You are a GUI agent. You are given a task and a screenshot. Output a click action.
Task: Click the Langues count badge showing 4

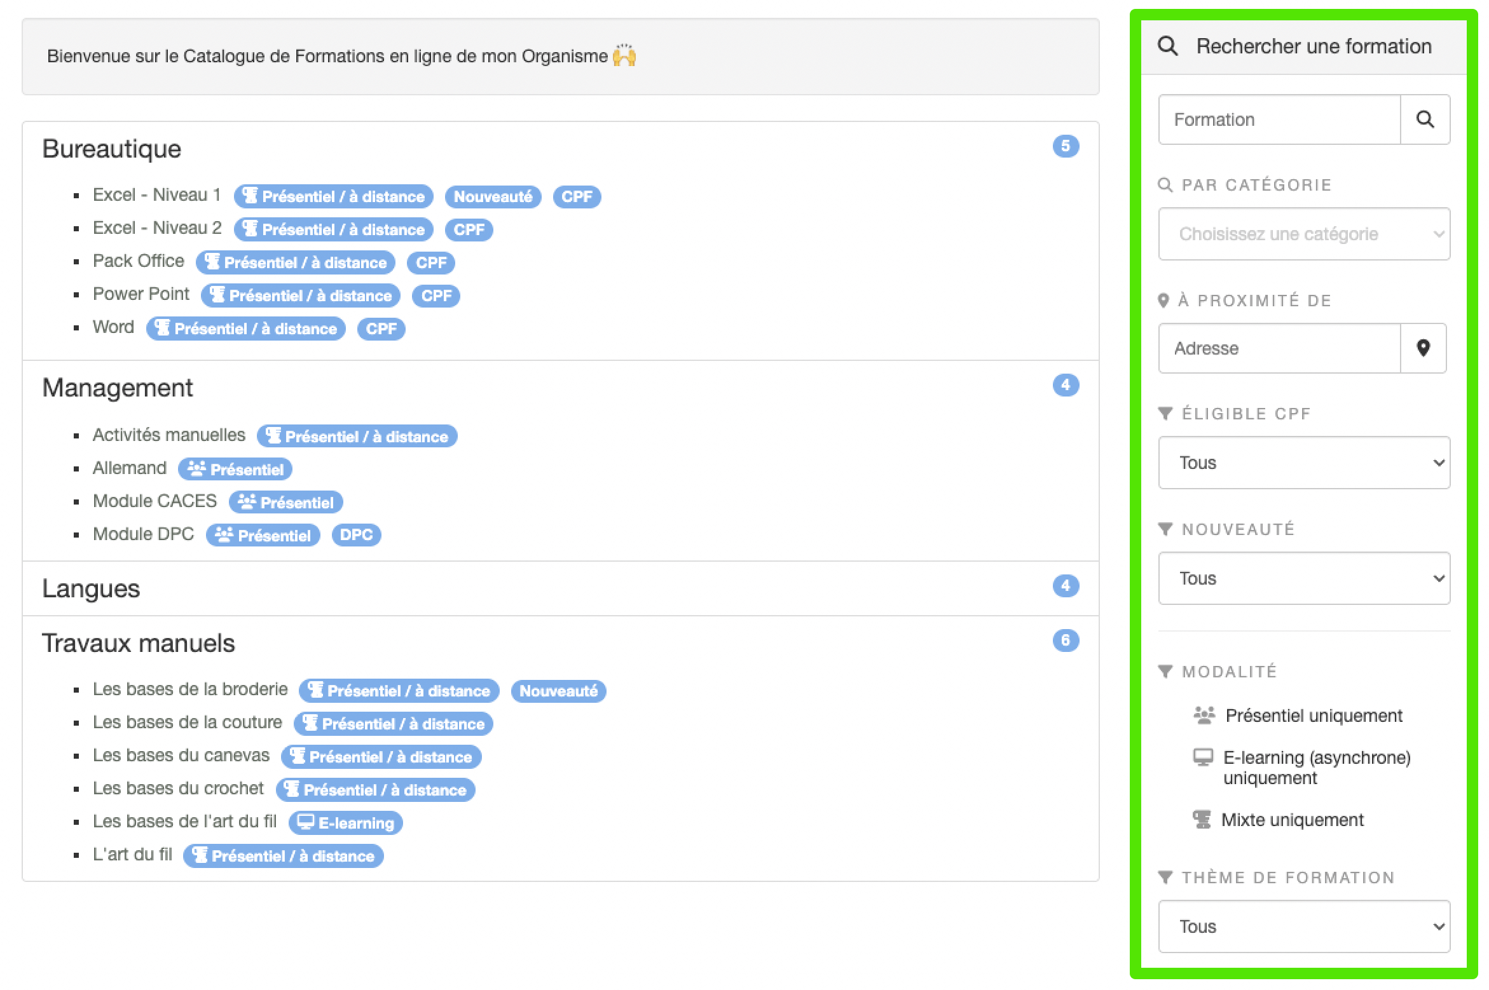(x=1066, y=585)
